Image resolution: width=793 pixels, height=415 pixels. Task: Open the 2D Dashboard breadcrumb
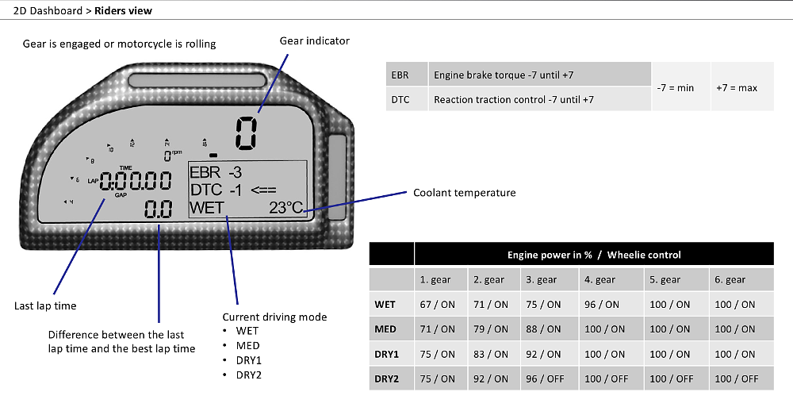tap(48, 11)
